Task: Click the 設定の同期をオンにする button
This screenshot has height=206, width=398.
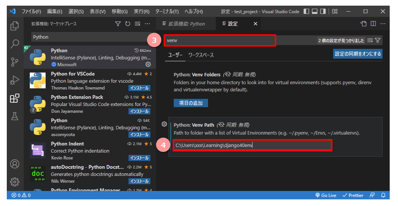Action: click(358, 54)
